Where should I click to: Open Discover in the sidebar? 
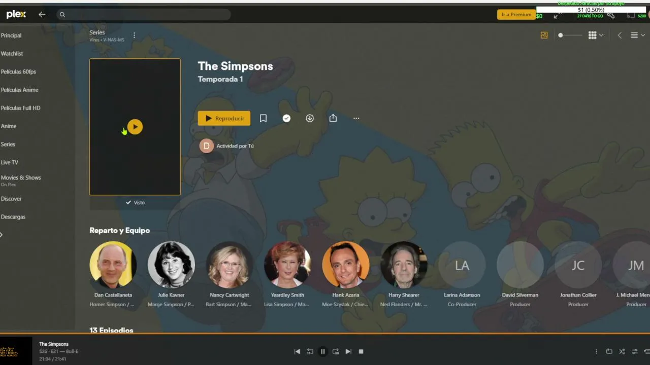11,199
